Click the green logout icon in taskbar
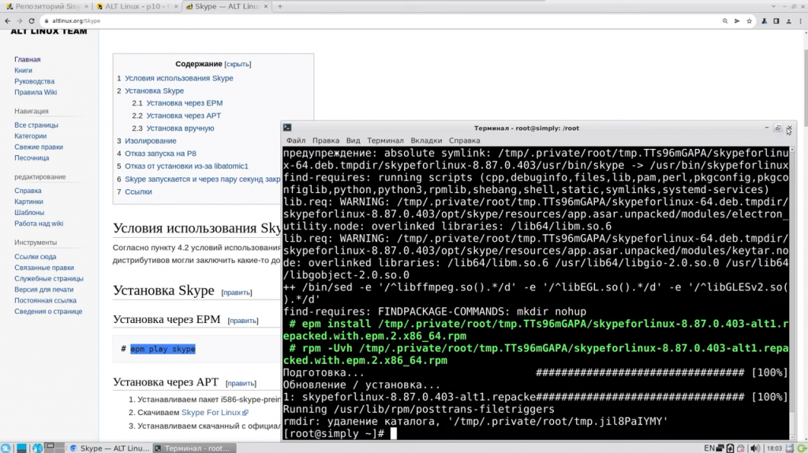 pos(802,448)
